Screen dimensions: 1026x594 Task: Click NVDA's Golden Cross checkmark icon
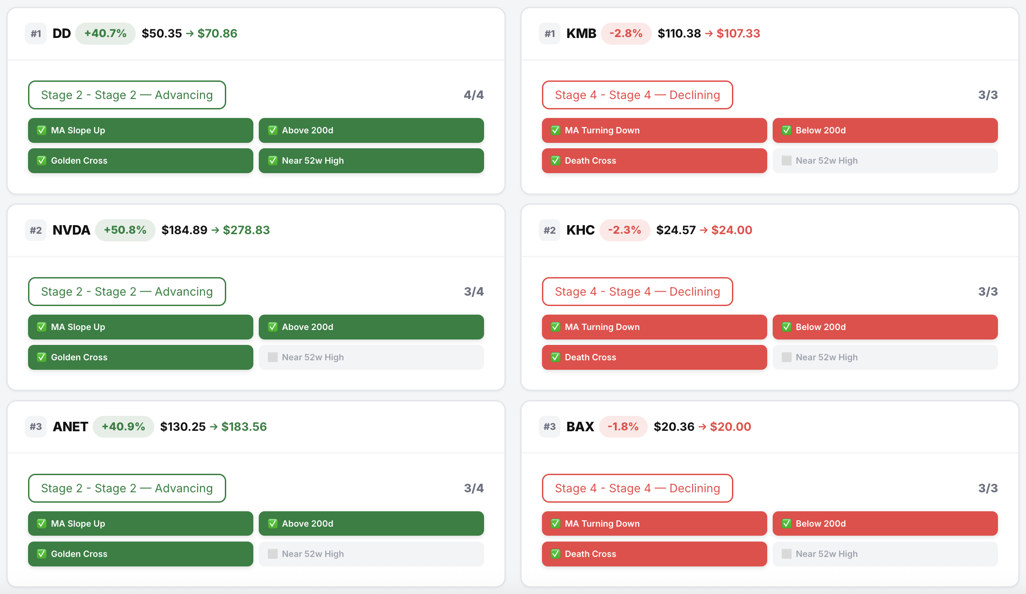42,358
